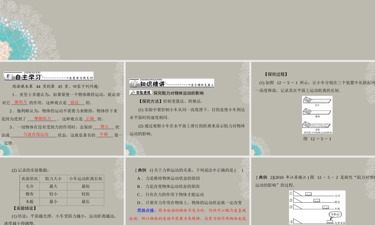
Task: Select the 自主学习 banner heading
Action: click(x=48, y=76)
